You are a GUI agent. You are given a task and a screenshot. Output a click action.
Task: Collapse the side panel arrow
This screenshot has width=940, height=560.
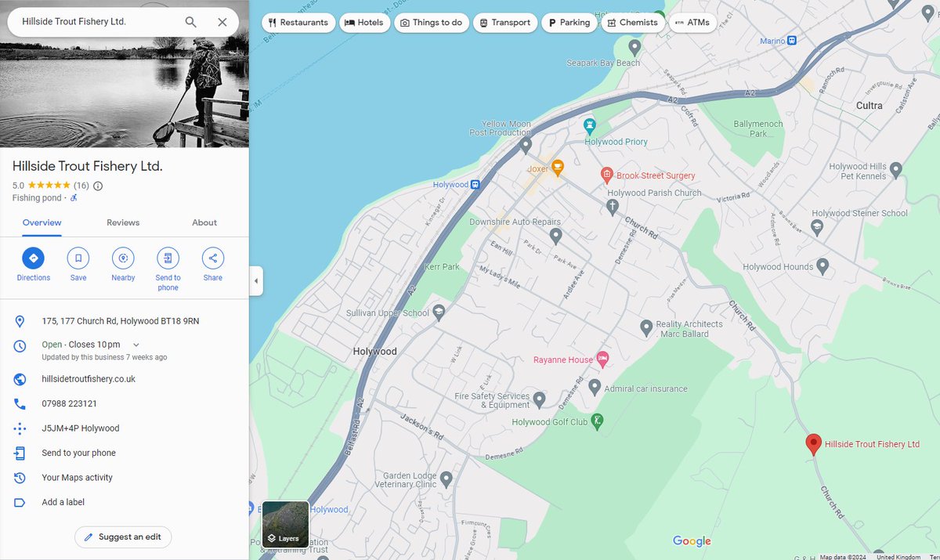[256, 281]
